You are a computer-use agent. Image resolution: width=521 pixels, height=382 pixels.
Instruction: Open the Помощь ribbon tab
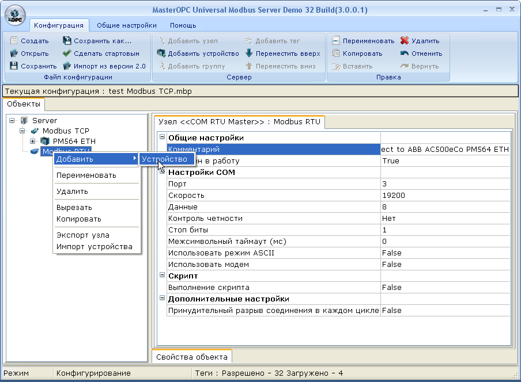[183, 25]
